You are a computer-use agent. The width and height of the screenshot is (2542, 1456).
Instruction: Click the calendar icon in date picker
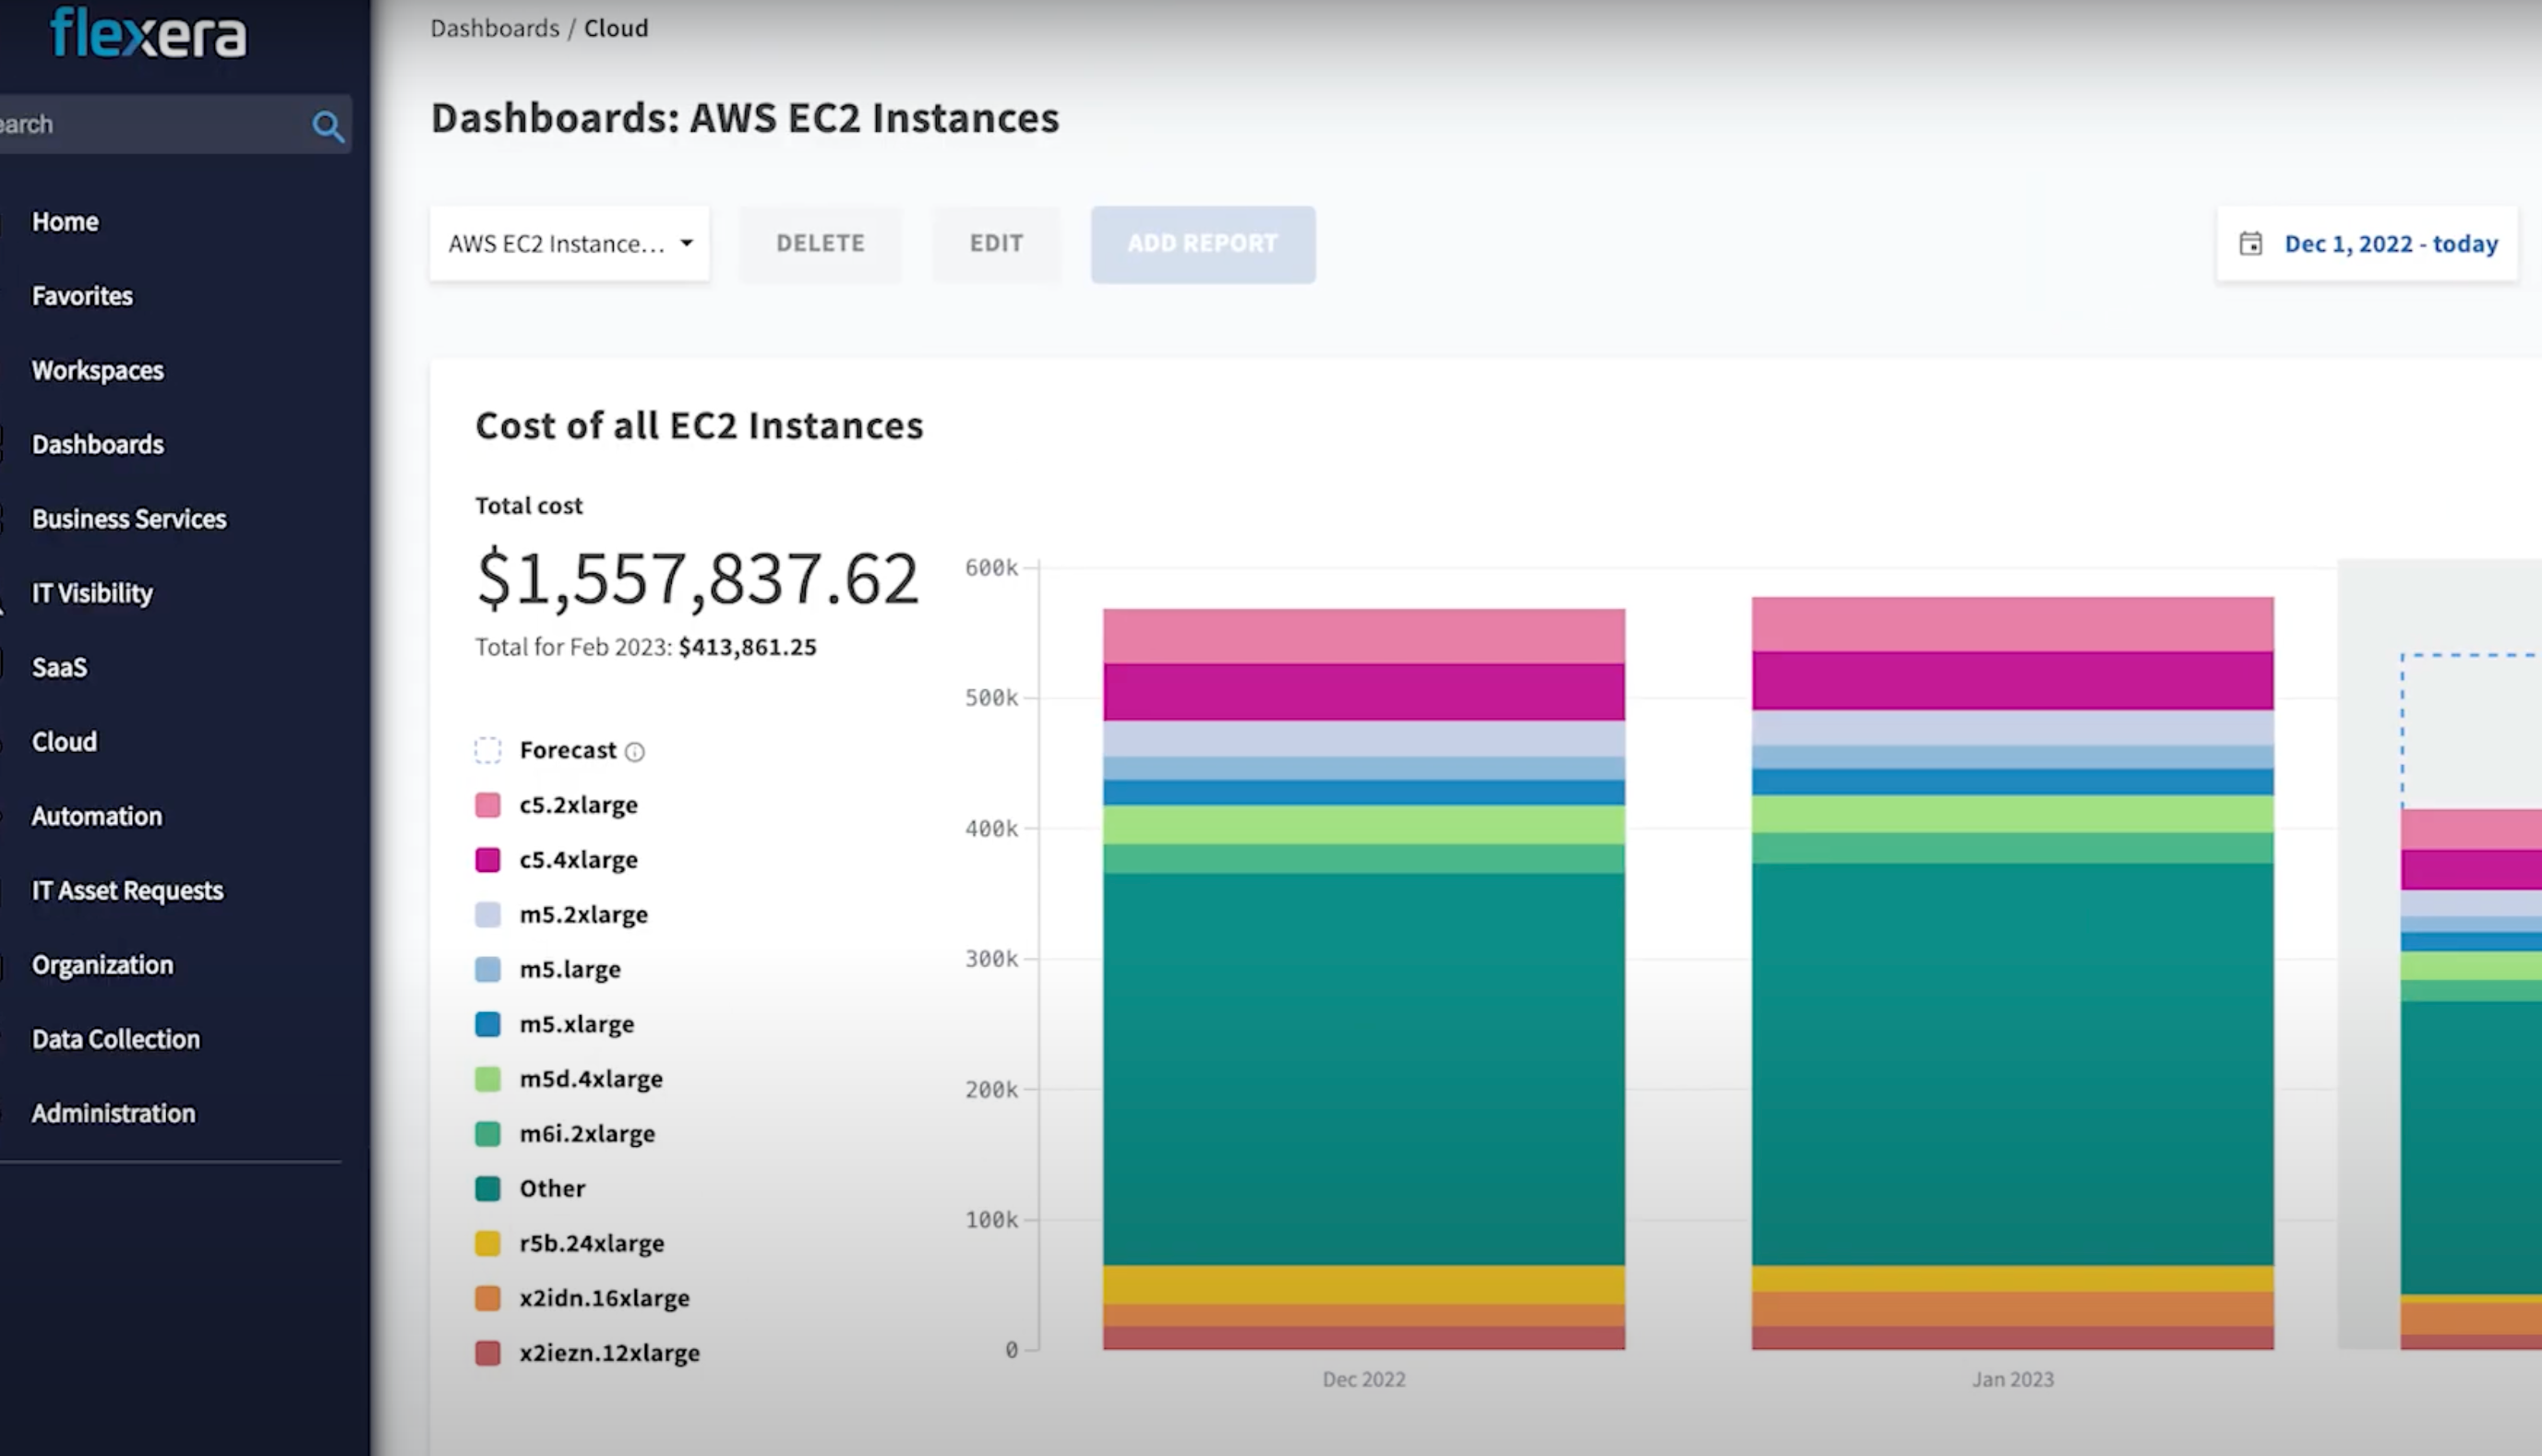[2250, 244]
